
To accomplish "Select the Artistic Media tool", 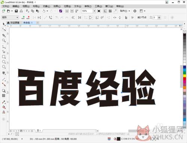I will pos(4,52).
